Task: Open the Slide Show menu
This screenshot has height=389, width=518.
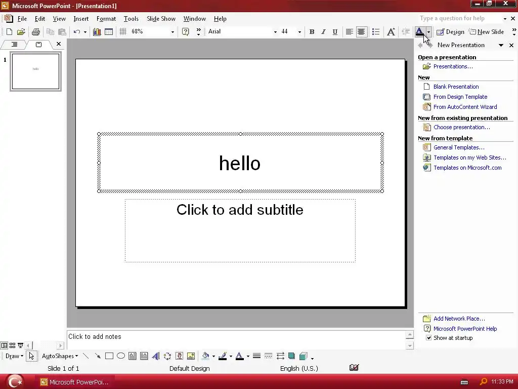Action: click(x=161, y=19)
